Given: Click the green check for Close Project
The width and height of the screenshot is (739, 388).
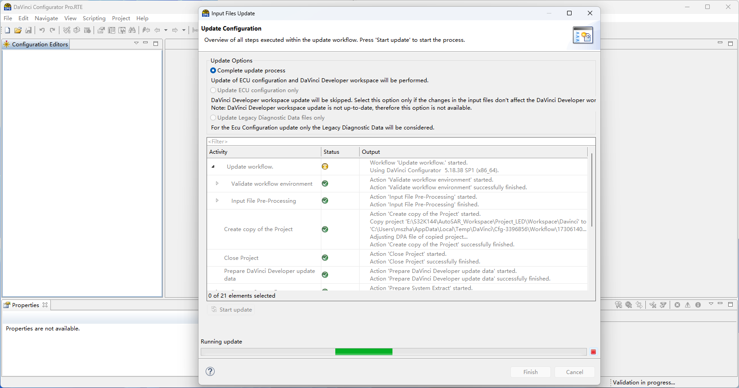Looking at the screenshot, I should click(x=325, y=258).
